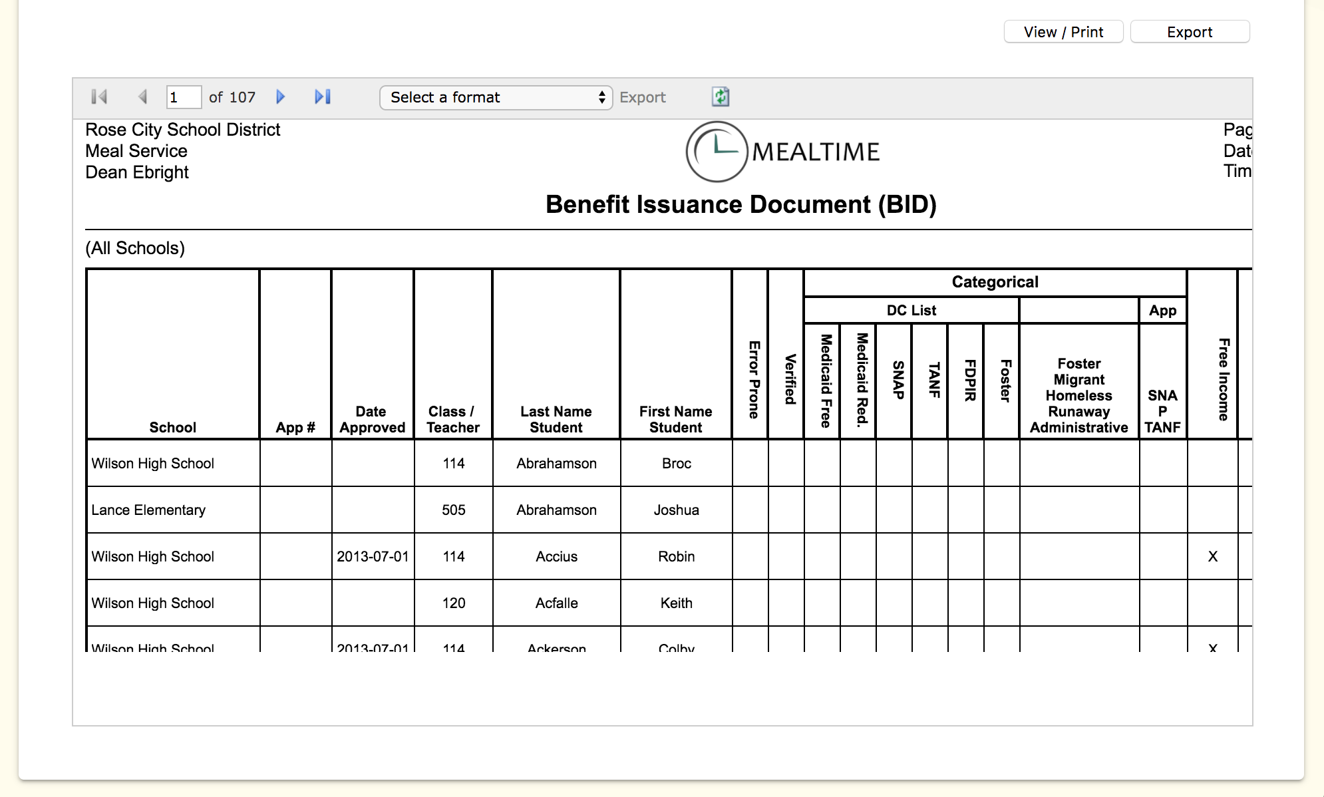Screen dimensions: 1324x797
Task: Advance to next report page
Action: tap(281, 97)
